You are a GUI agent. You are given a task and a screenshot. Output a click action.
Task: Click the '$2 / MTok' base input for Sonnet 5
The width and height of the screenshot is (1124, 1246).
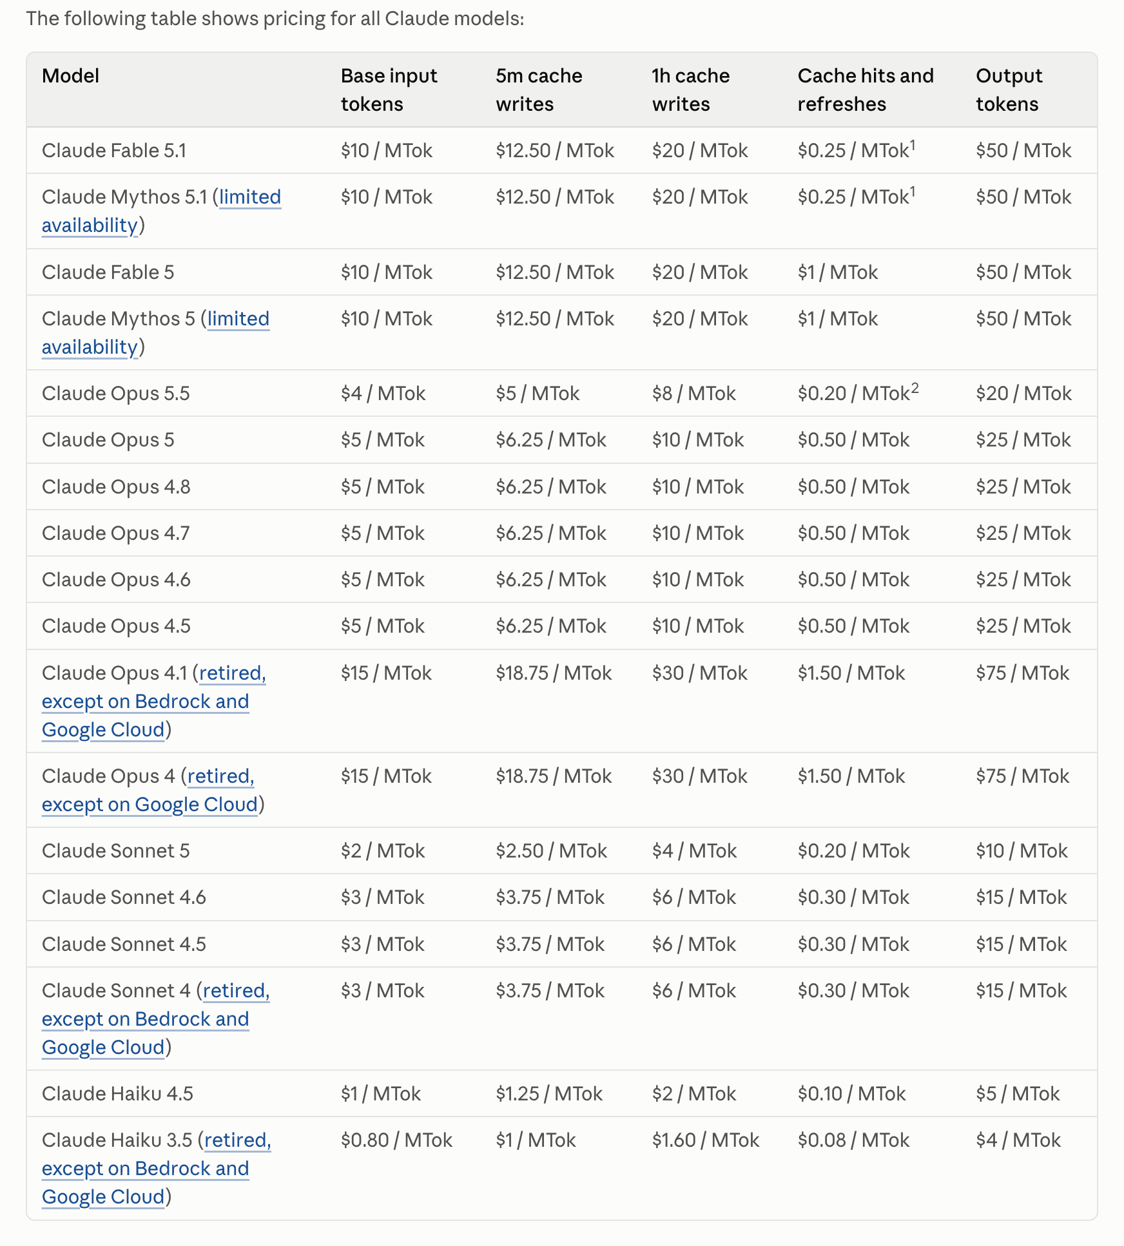[x=383, y=851]
